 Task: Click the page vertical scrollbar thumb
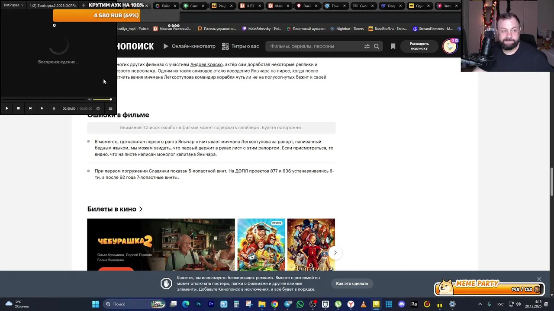click(x=551, y=182)
